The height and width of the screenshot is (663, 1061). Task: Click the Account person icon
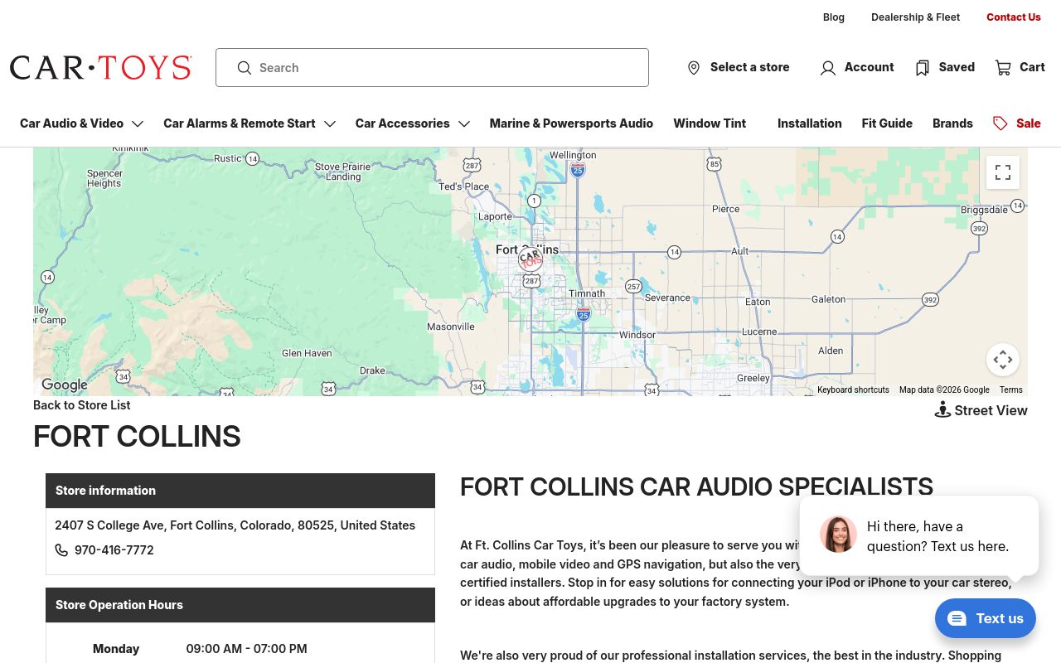coord(827,68)
